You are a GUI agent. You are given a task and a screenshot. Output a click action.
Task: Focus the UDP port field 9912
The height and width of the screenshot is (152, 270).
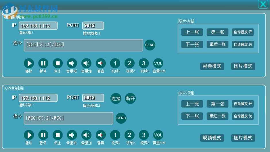(93, 26)
